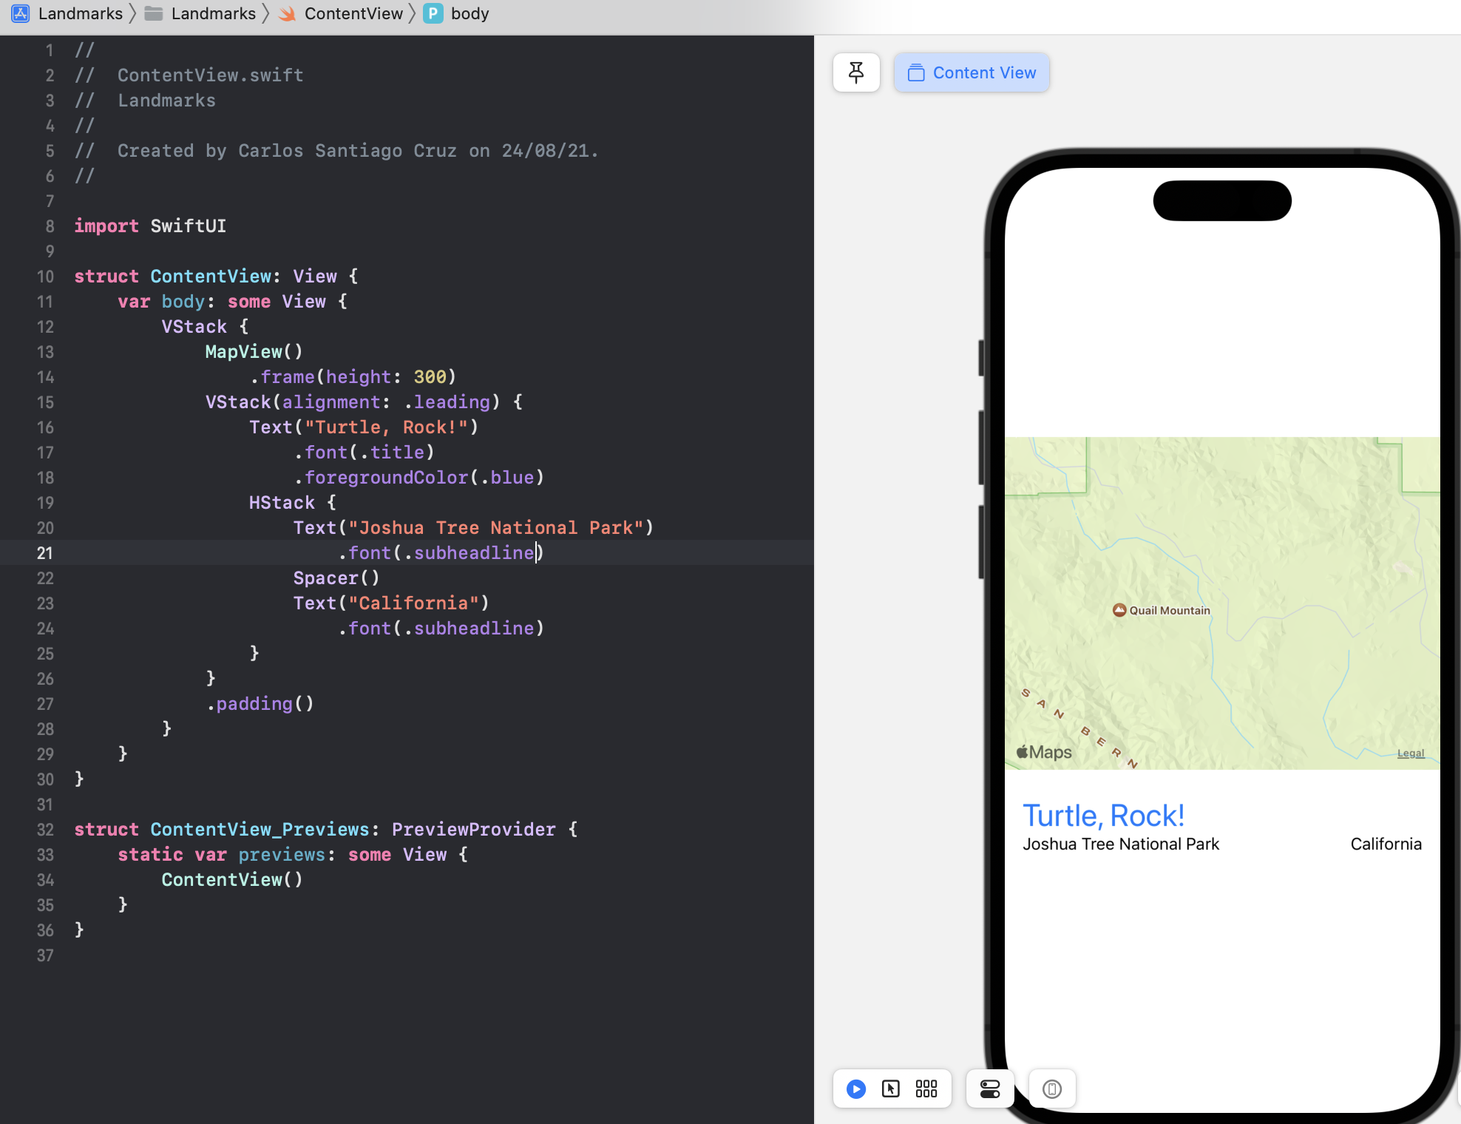Click Quail Mountain map marker
The width and height of the screenshot is (1461, 1124).
pyautogui.click(x=1119, y=610)
